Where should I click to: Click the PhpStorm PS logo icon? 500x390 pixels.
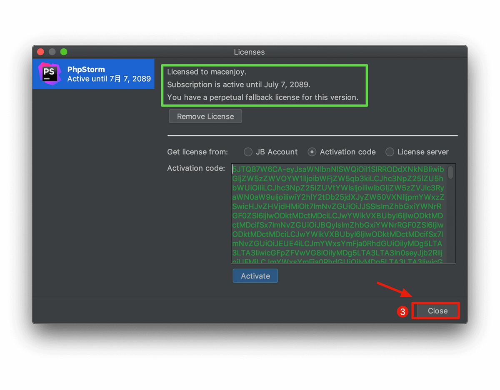click(50, 74)
